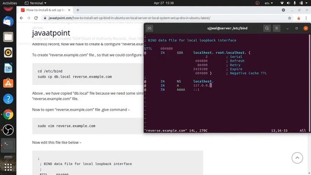Screen dimensions: 311x175
Task: Open Ubuntu Software store in the dock
Action: (x=8, y=83)
